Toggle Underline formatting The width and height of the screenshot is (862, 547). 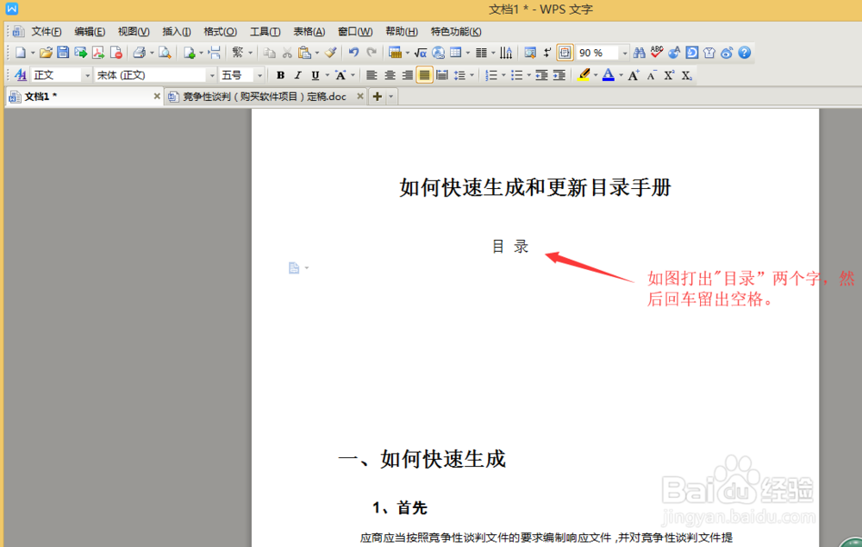(315, 75)
